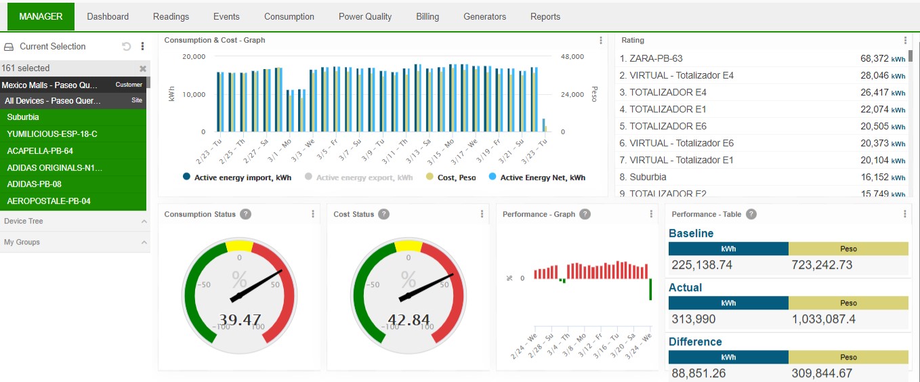Click the reset selection icon
Viewport: 920px width, 382px height.
click(x=127, y=47)
